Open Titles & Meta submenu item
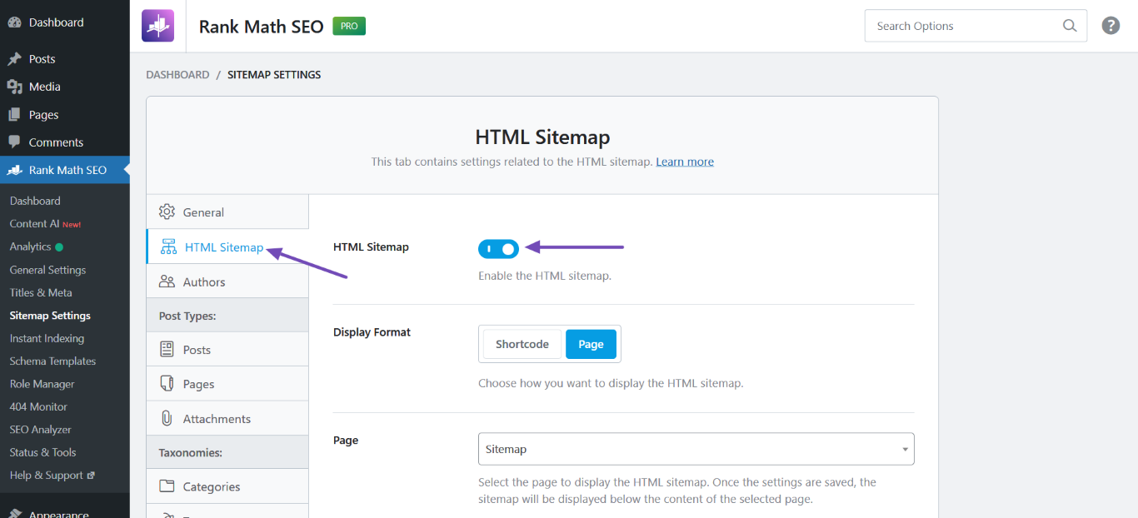The width and height of the screenshot is (1138, 518). (x=41, y=292)
